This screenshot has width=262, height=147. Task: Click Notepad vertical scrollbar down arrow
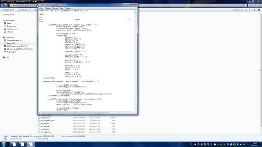pos(136,110)
